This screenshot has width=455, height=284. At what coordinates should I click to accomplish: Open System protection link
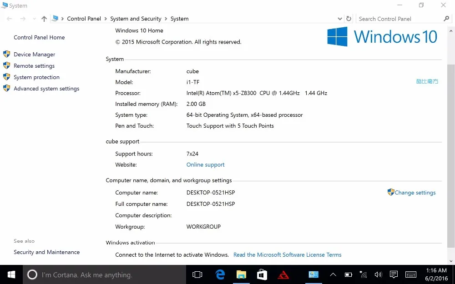pos(36,77)
